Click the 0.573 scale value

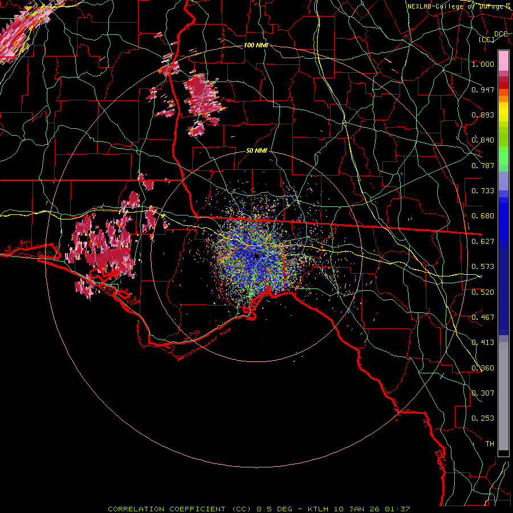pyautogui.click(x=483, y=267)
